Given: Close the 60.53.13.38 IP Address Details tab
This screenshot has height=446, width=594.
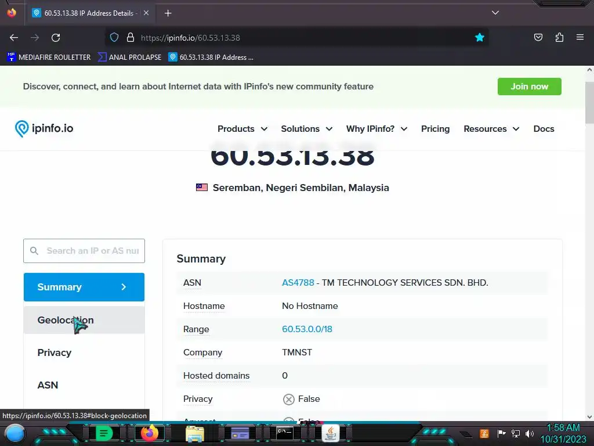Looking at the screenshot, I should click(146, 13).
